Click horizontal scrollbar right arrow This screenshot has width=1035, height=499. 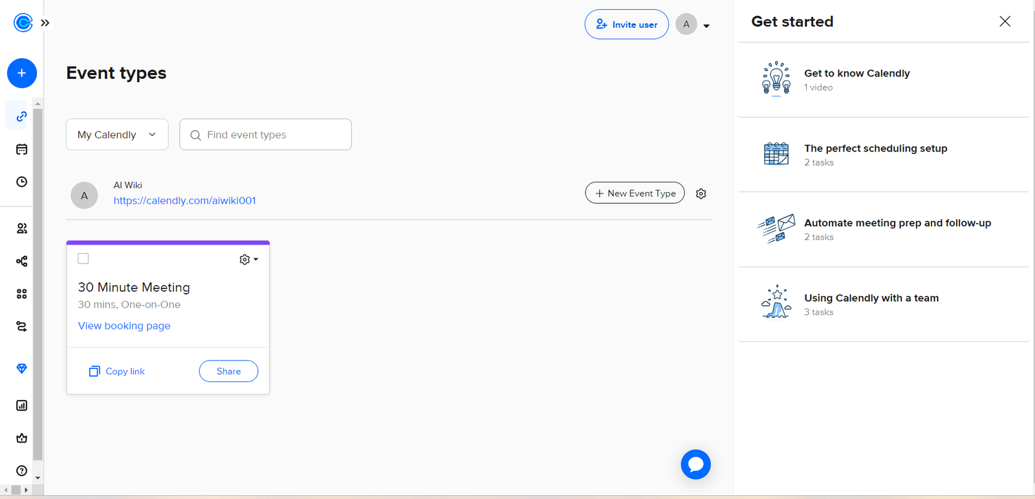[26, 490]
